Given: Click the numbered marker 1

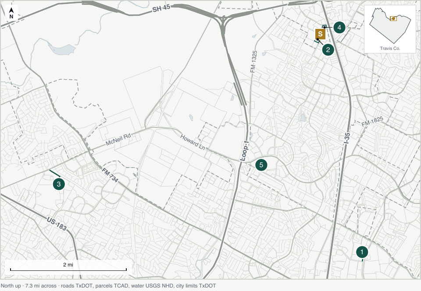Looking at the screenshot, I should 362,252.
